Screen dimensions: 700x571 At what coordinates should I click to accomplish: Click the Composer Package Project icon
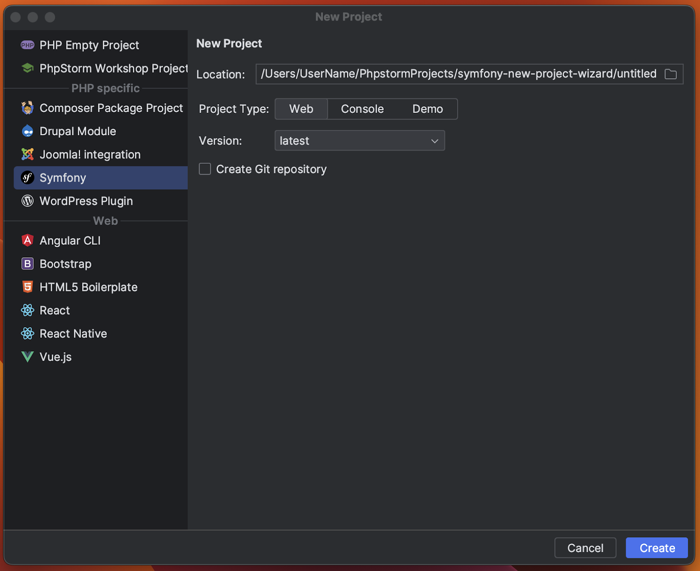(27, 108)
